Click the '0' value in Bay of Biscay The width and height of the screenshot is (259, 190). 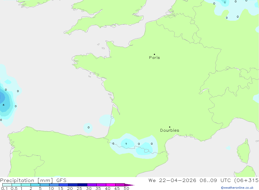[x=89, y=127]
